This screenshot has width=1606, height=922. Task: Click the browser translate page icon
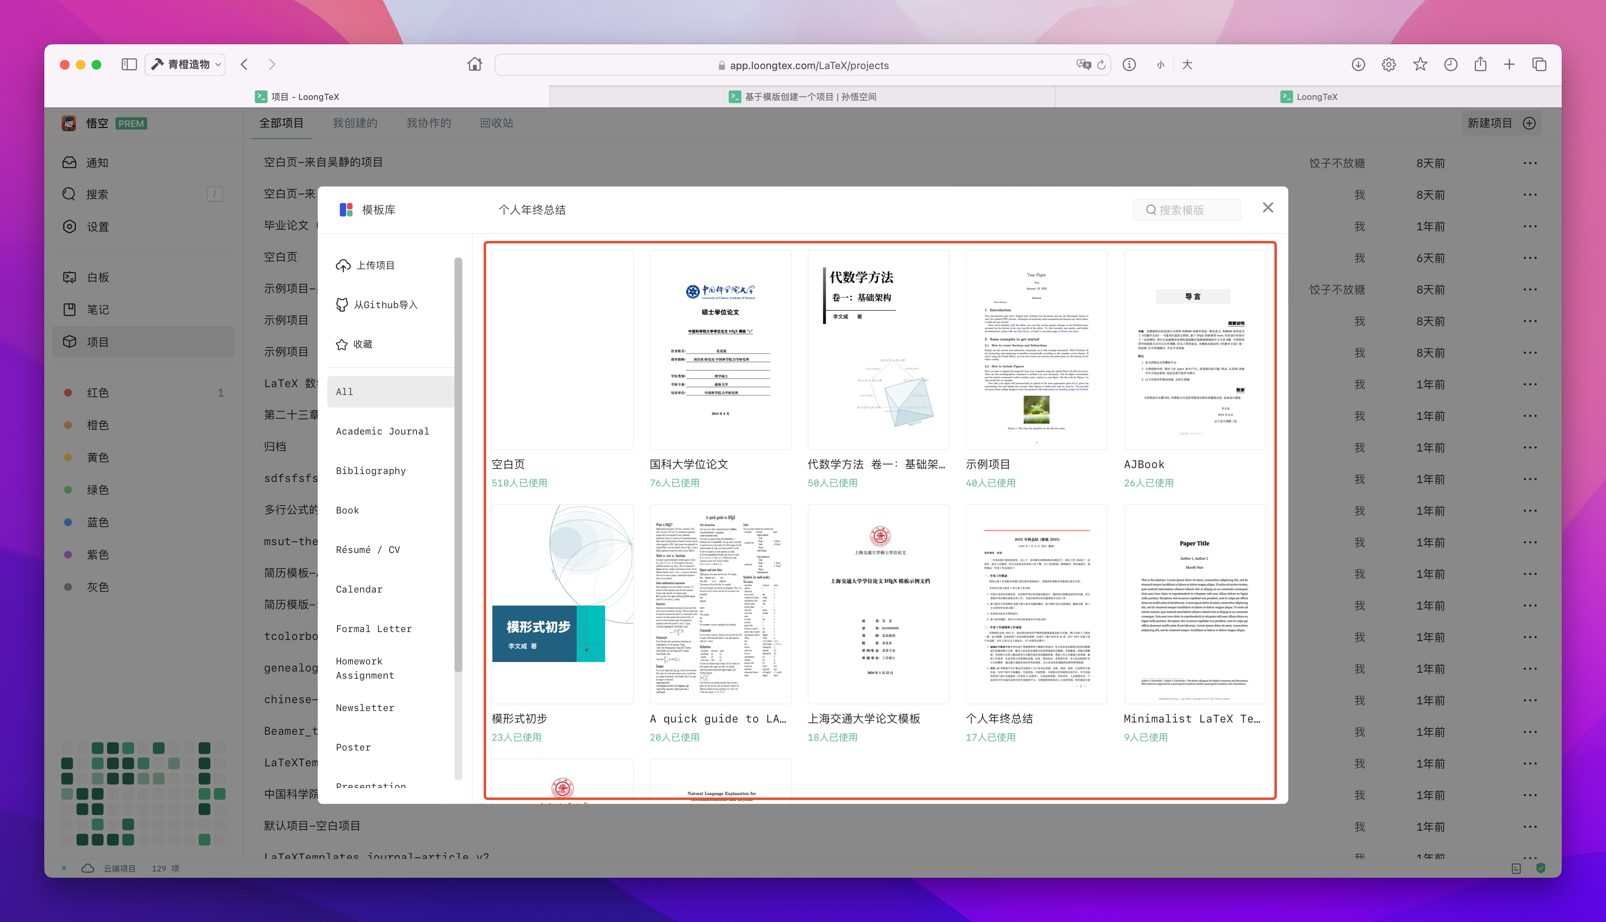pyautogui.click(x=1083, y=65)
